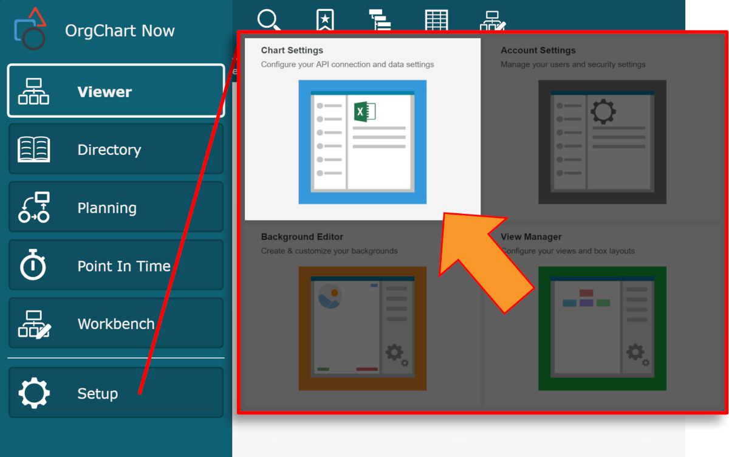Click the org chart edit toolbar icon

tap(492, 20)
